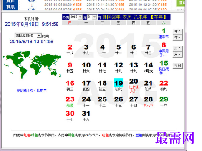The width and height of the screenshot is (202, 151).
Task: Select August 16 in calendar
Action: coord(70,86)
